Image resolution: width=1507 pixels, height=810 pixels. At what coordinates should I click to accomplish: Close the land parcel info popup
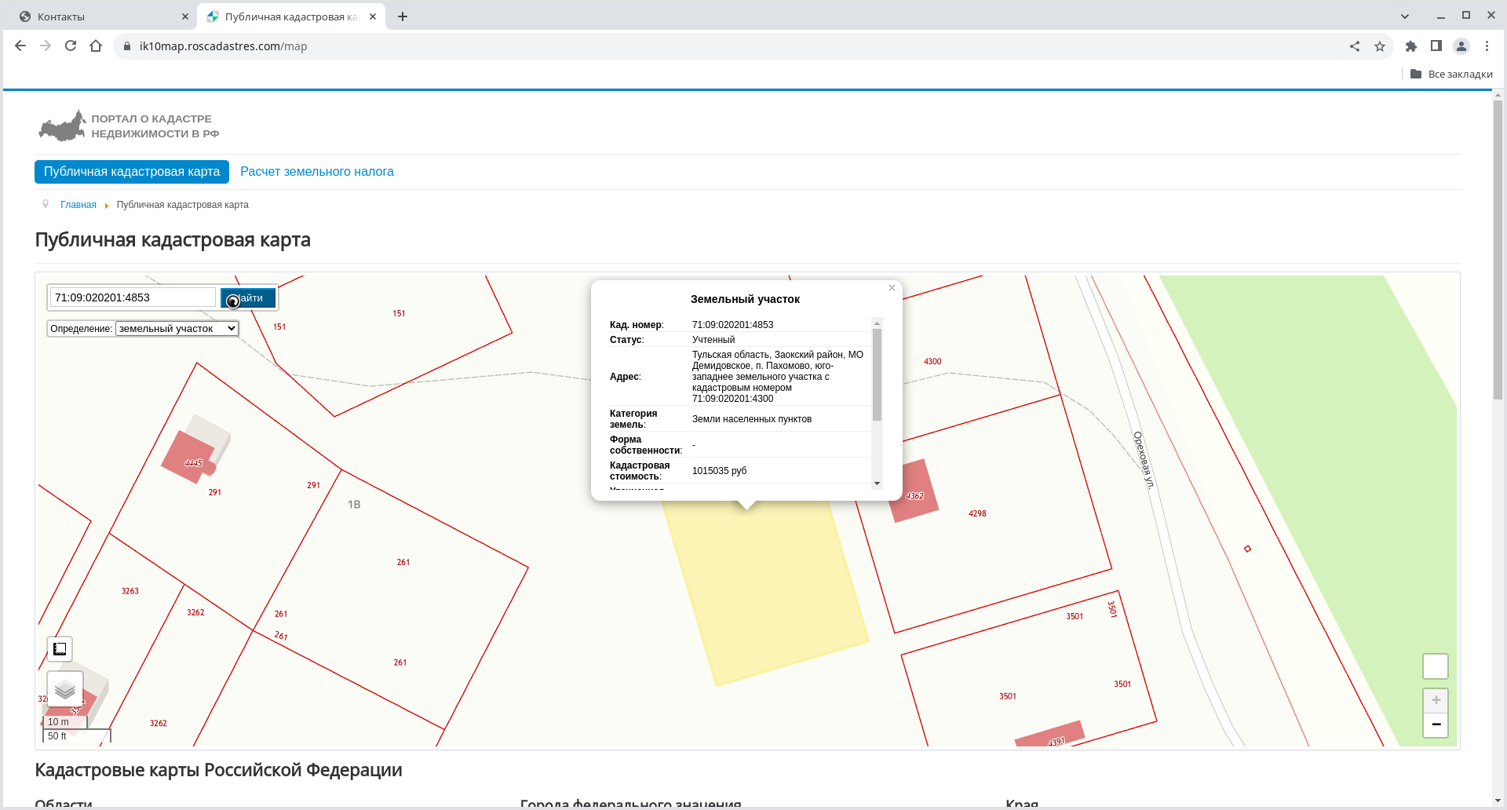pos(892,288)
